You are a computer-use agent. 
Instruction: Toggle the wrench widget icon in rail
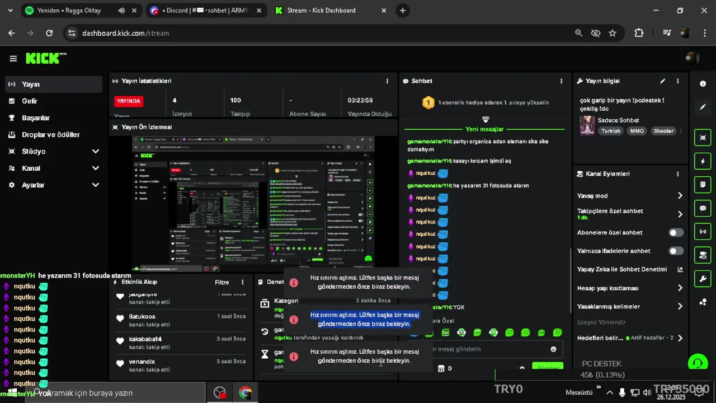[x=703, y=279]
